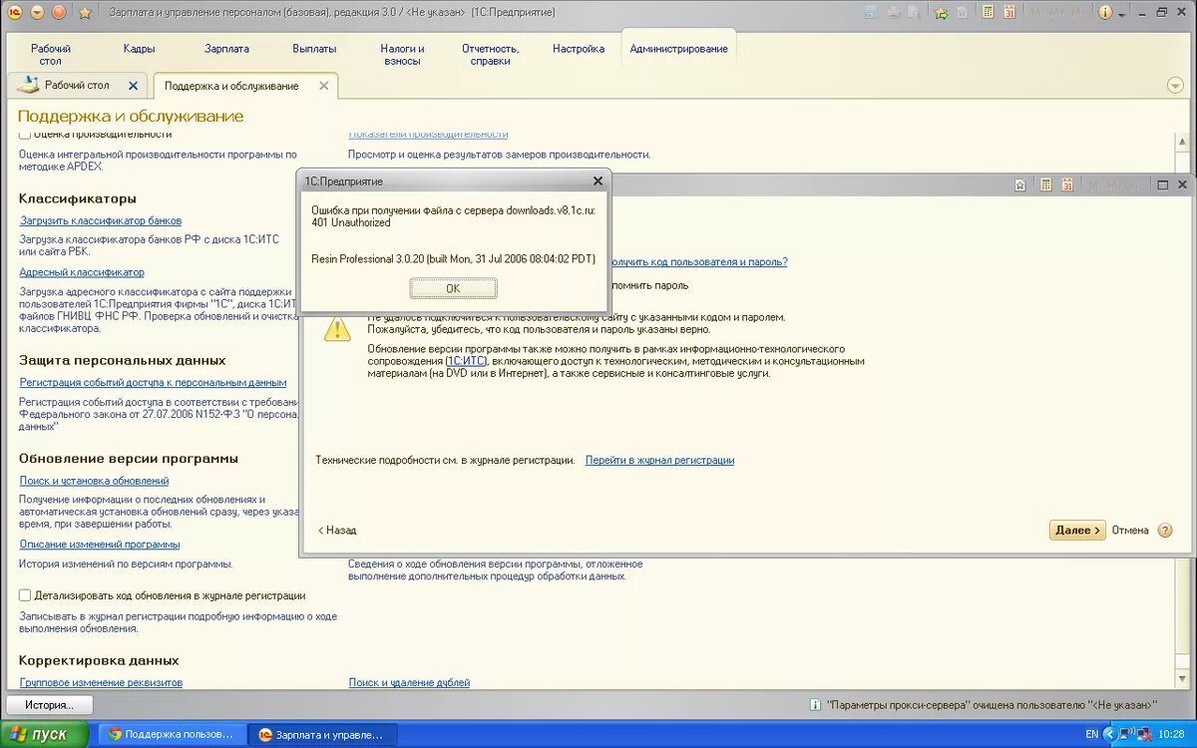Click the Далее button
This screenshot has height=748, width=1197.
pos(1077,531)
